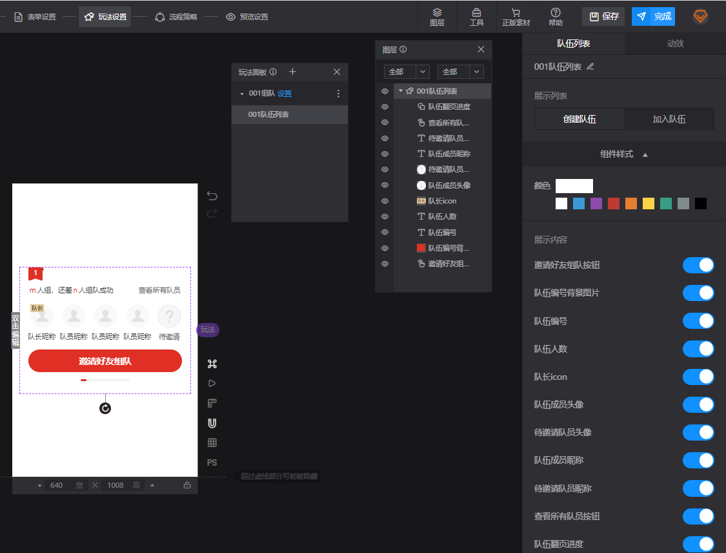Image resolution: width=726 pixels, height=553 pixels.
Task: Switch to 预览设置 step
Action: 247,17
